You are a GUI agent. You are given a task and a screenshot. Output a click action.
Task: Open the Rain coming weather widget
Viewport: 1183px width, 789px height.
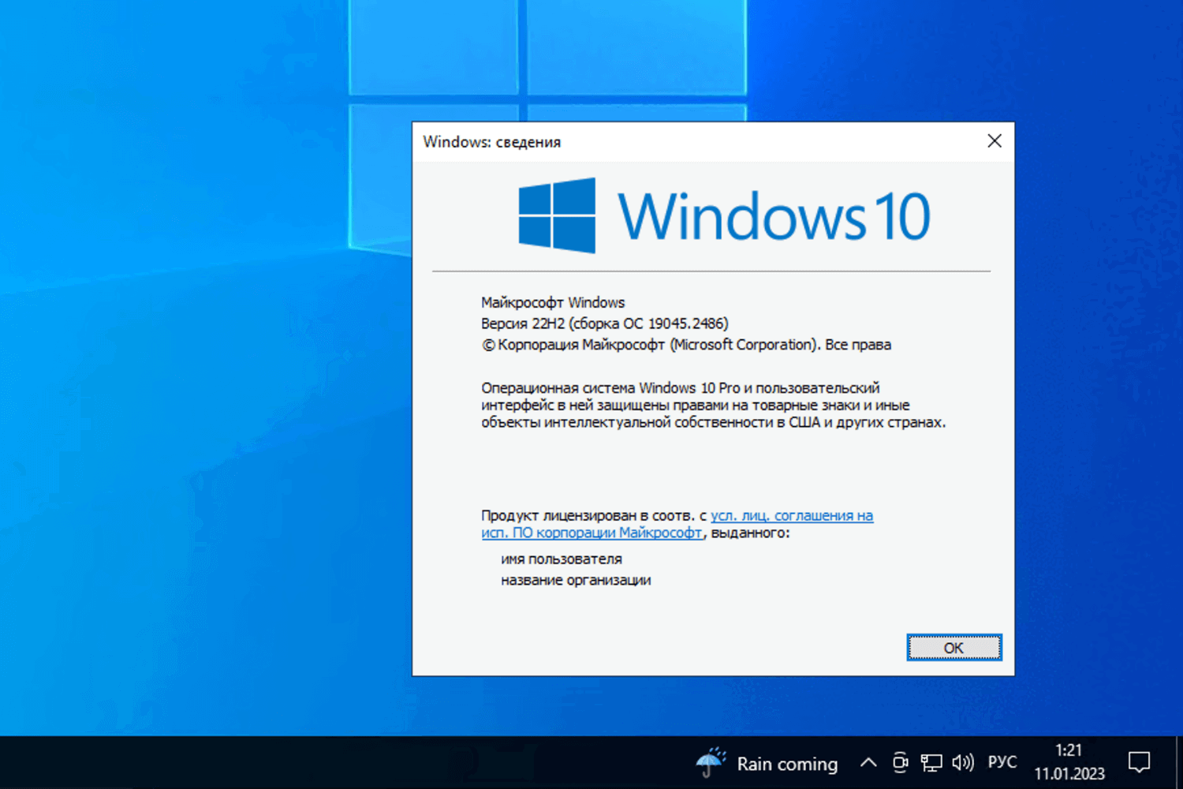786,763
